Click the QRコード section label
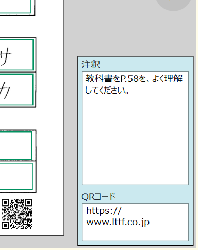The height and width of the screenshot is (250, 198). pos(98,196)
